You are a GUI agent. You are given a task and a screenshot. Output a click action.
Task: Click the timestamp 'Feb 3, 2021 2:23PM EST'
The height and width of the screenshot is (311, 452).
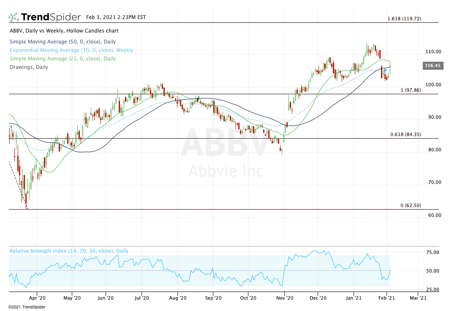[116, 17]
